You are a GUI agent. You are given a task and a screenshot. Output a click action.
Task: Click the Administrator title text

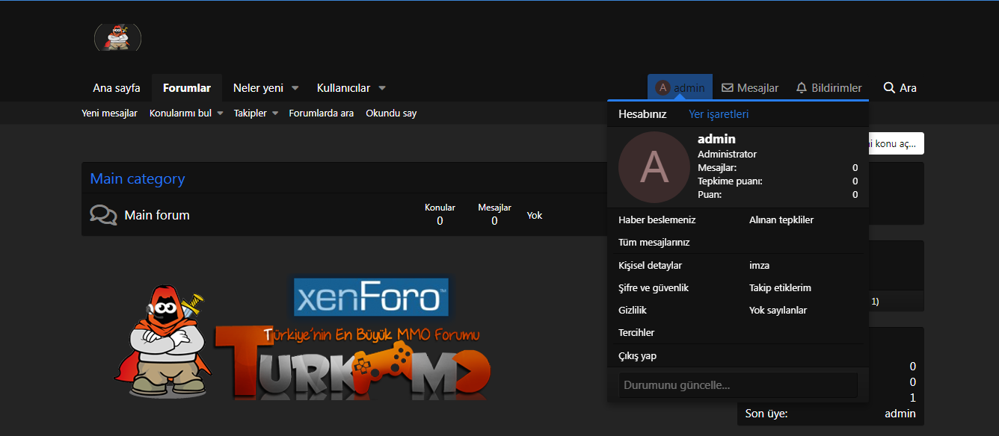coord(727,154)
